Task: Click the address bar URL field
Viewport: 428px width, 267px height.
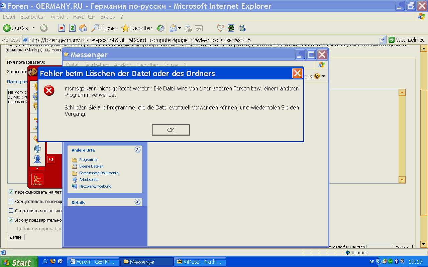Action: (201, 40)
